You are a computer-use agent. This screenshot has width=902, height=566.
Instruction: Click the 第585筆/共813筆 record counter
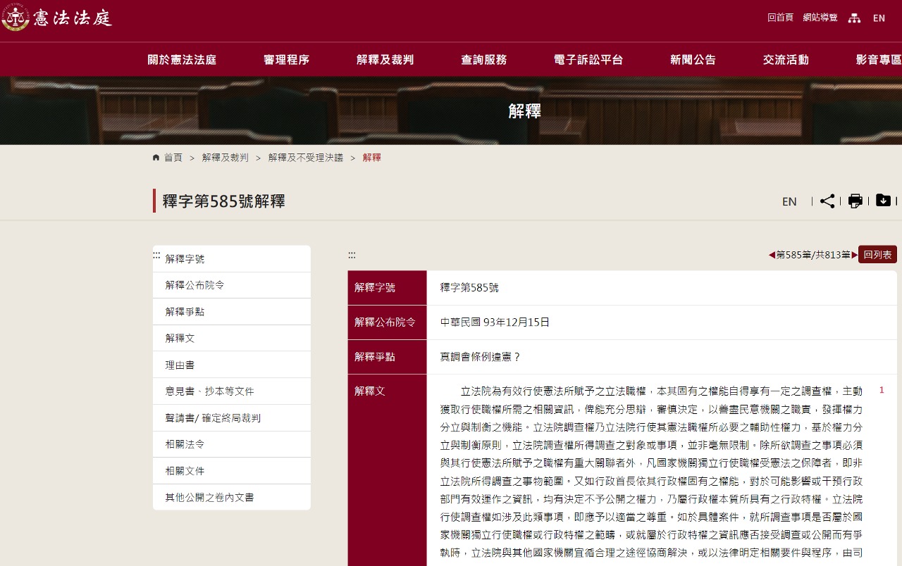[813, 255]
